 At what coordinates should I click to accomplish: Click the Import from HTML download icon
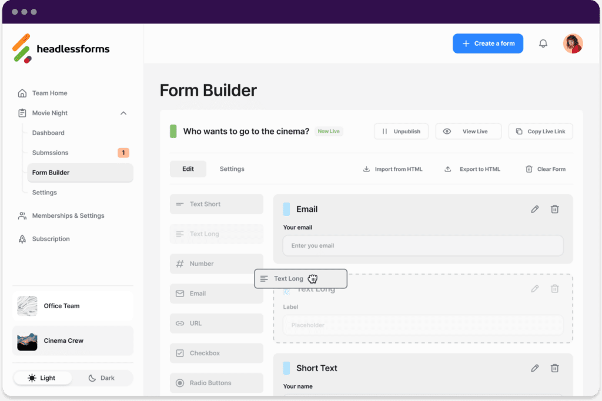367,169
